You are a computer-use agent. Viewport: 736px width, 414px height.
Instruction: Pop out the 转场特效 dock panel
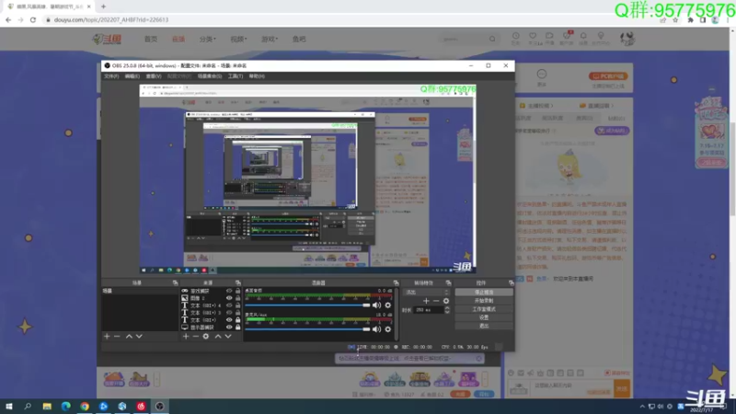pos(448,283)
